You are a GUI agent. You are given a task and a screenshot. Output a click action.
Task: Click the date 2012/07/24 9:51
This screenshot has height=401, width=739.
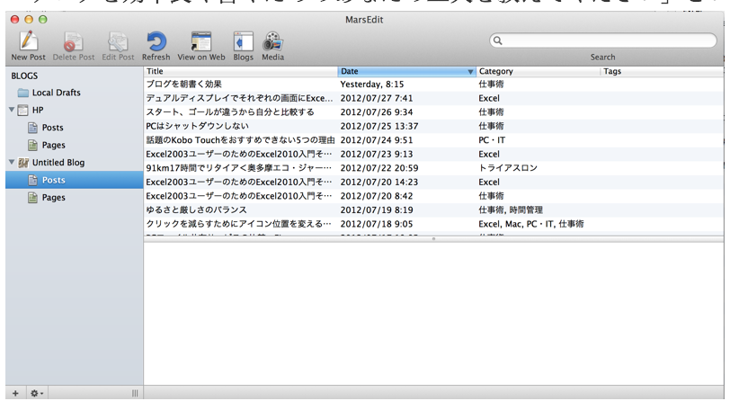coord(377,140)
